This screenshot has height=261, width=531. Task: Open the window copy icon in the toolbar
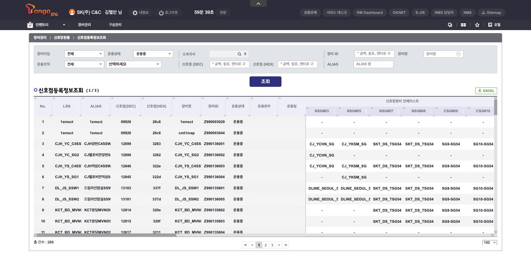tap(450, 25)
